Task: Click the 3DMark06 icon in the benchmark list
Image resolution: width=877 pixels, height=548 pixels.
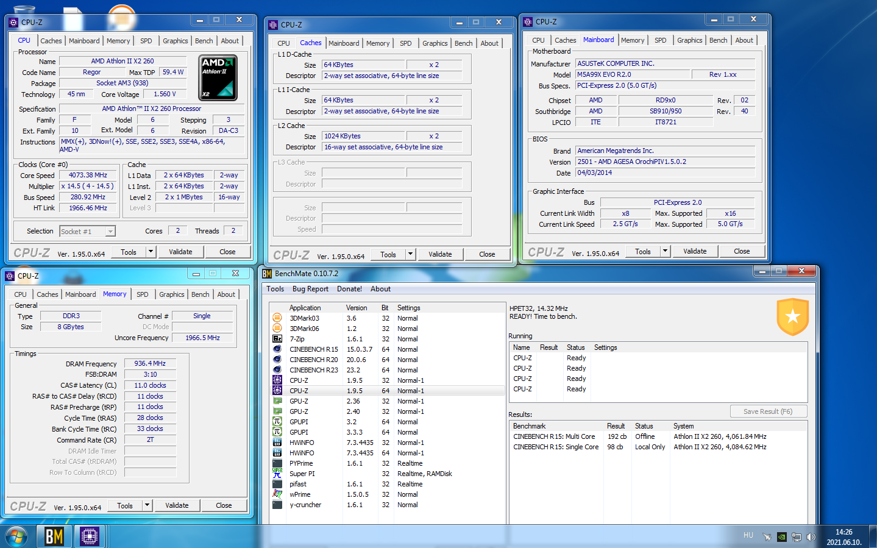Action: [x=277, y=329]
